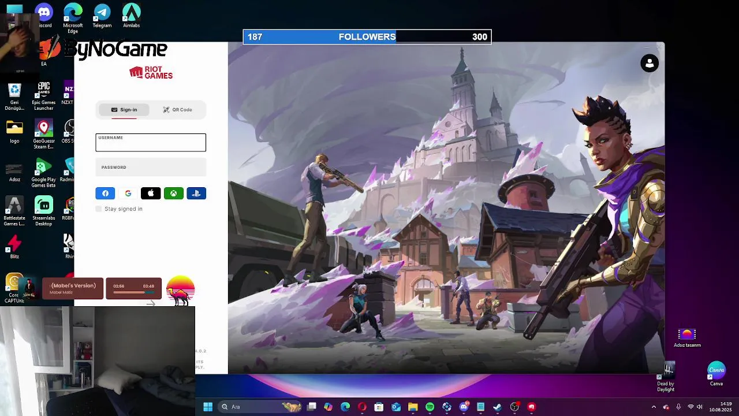Screen dimensions: 739x416
Task: Select the Epic Games Launcher desktop icon
Action: click(x=44, y=96)
